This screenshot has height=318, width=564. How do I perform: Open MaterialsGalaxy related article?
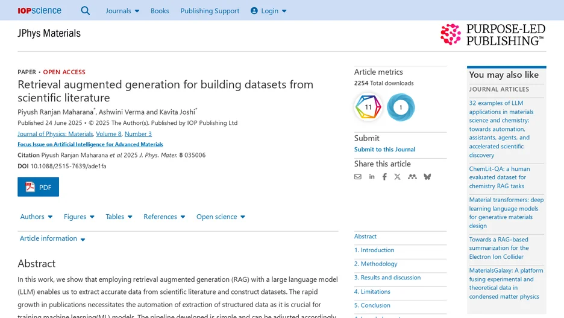coord(506,284)
